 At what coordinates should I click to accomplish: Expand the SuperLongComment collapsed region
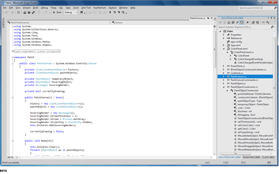coord(13,51)
